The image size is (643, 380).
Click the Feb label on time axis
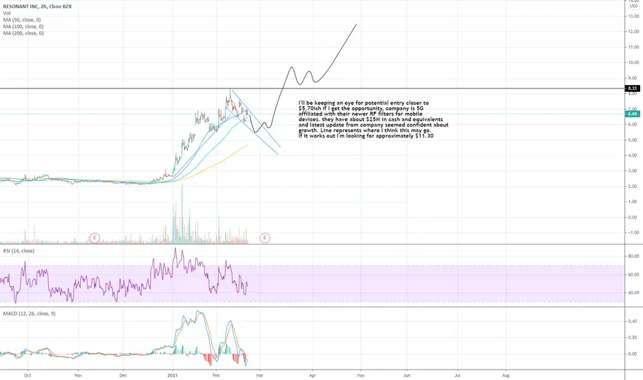point(216,375)
